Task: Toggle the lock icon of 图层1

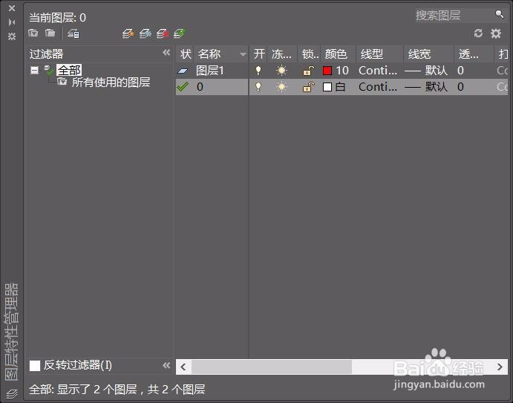Action: pos(309,71)
